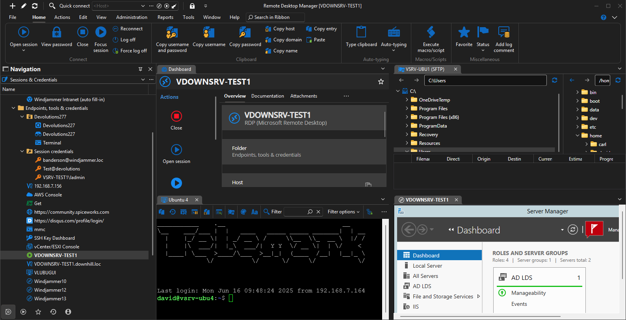Click the edit pencil icon in title bar

[x=24, y=6]
